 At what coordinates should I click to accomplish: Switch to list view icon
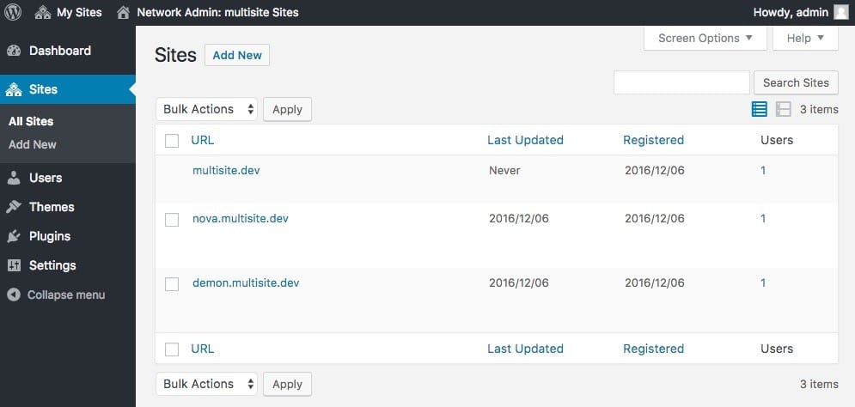[759, 109]
